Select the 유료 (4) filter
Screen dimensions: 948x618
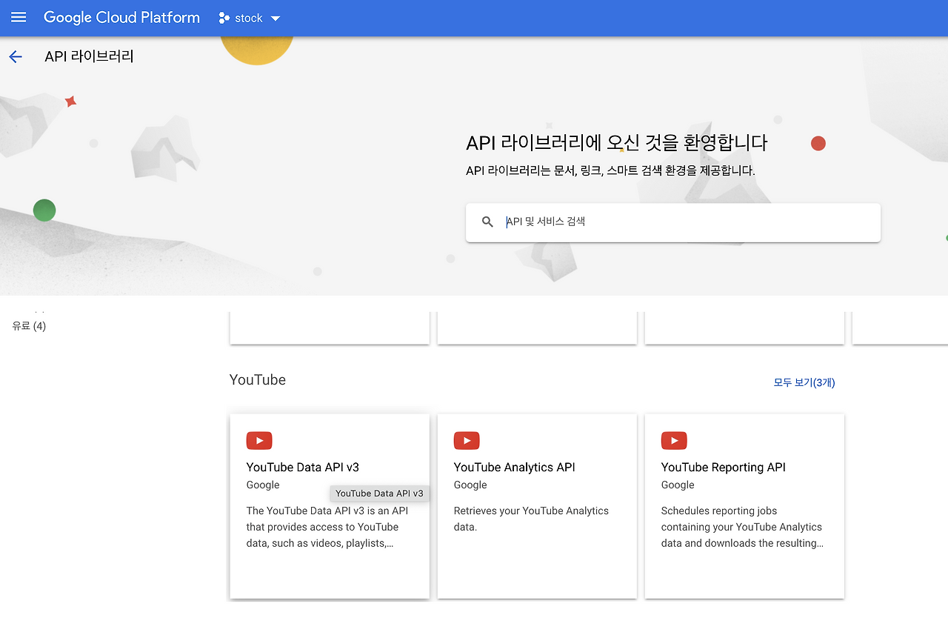(x=29, y=326)
